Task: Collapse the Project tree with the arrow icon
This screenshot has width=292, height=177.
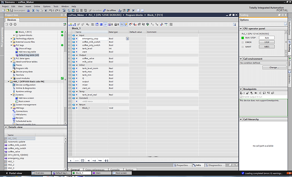Action: tap(65, 15)
